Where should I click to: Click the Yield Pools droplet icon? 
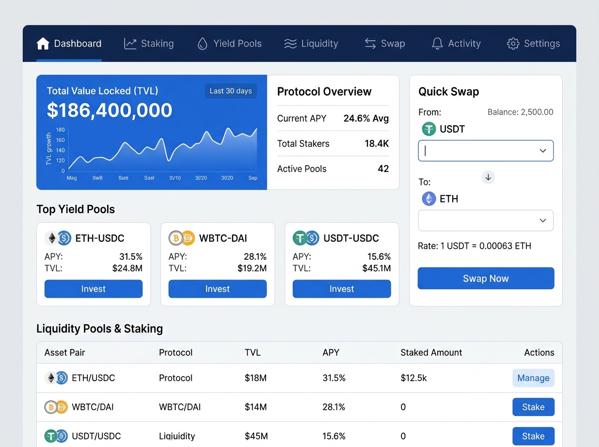[x=202, y=43]
